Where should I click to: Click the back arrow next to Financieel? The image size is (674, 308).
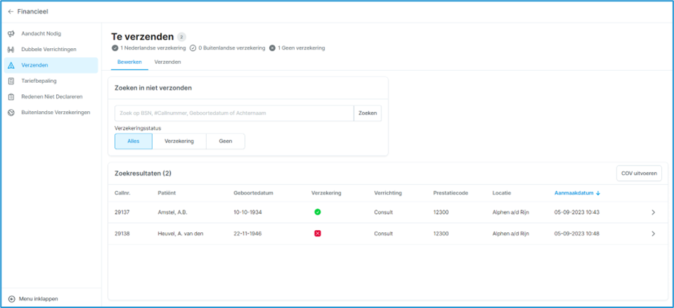pos(11,12)
